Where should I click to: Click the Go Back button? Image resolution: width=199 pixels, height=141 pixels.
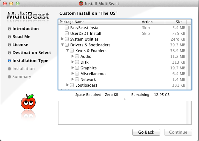(x=146, y=132)
